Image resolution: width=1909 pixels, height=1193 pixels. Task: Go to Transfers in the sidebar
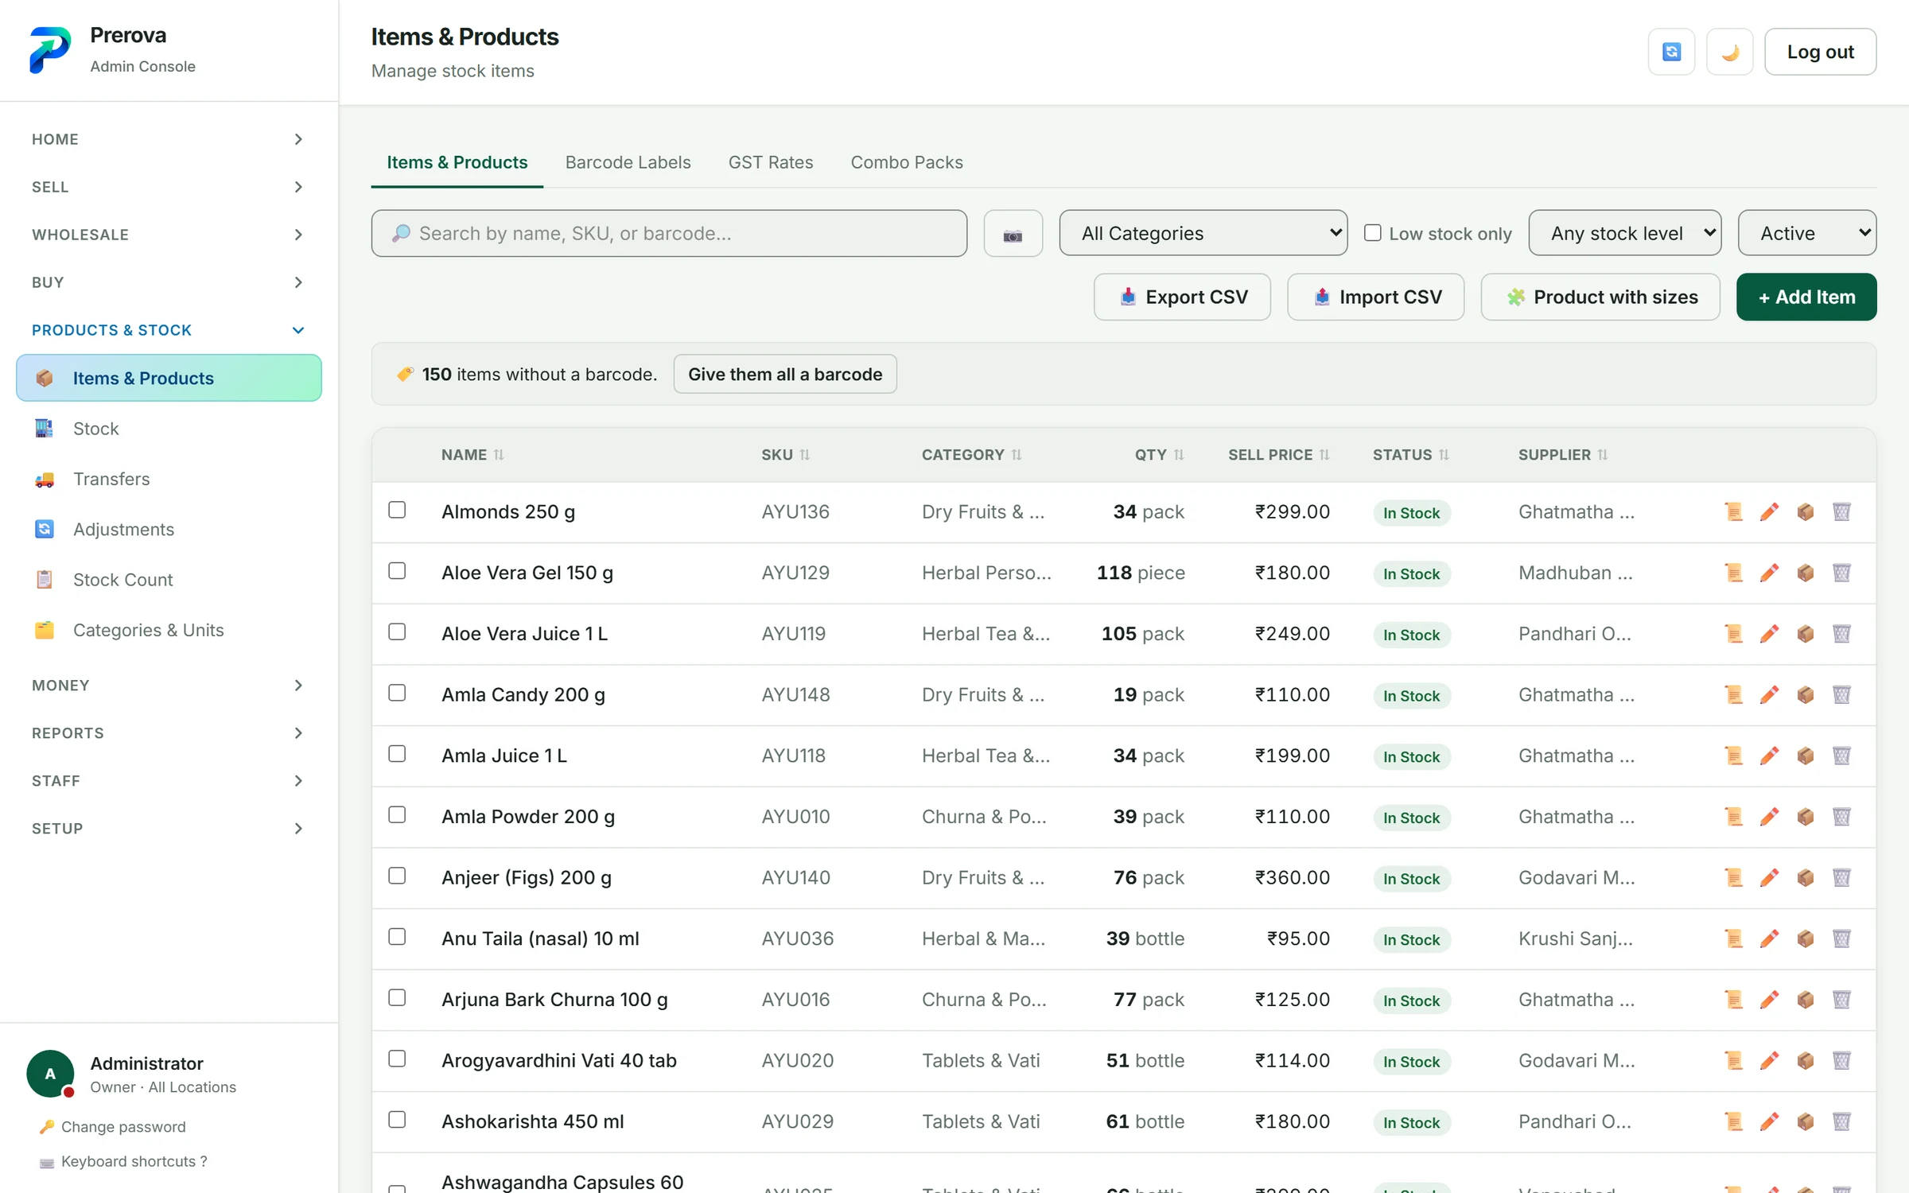169,479
